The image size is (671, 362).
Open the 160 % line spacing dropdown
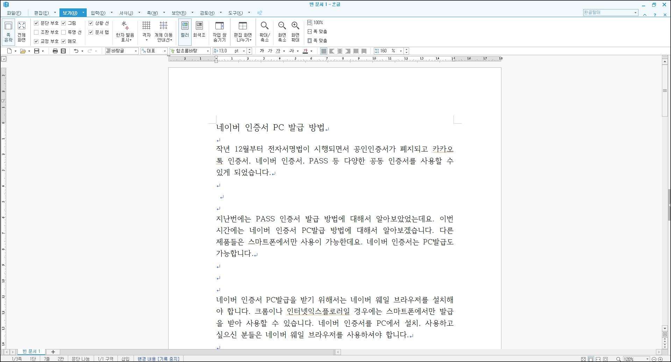pos(401,51)
